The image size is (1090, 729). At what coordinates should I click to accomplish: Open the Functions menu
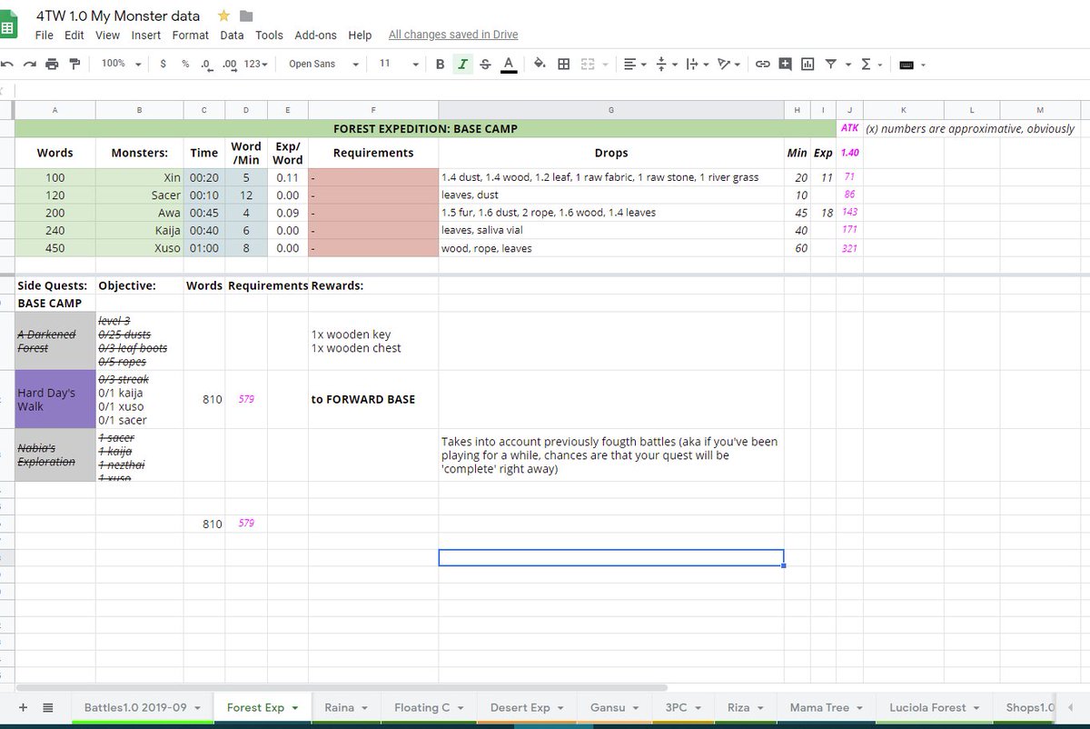point(866,64)
